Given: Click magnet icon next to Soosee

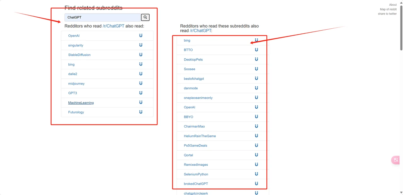Looking at the screenshot, I should tap(256, 69).
